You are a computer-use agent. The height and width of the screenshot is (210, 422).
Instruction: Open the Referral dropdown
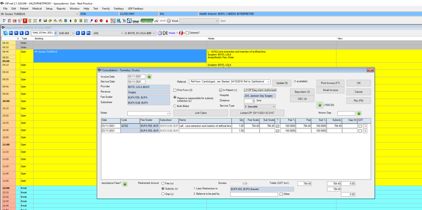(x=268, y=82)
